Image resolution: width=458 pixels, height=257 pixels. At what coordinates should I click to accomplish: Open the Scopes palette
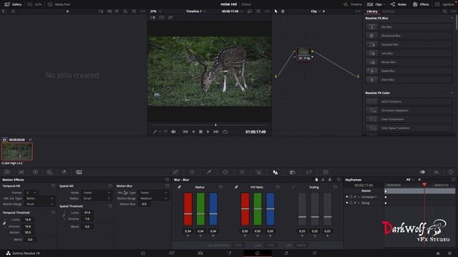tap(437, 172)
